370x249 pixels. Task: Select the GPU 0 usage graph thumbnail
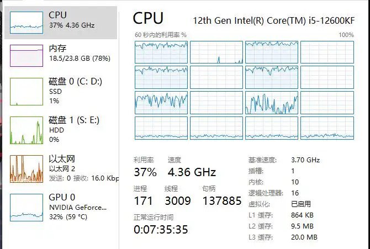tap(27, 208)
